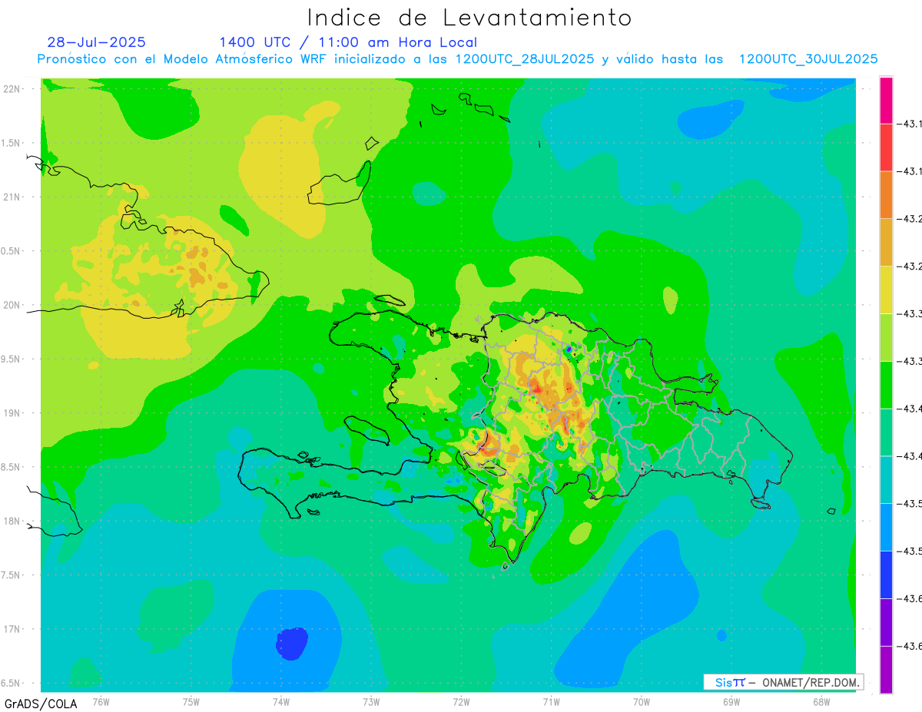Click the '1.5N' latitude label

tap(12, 143)
